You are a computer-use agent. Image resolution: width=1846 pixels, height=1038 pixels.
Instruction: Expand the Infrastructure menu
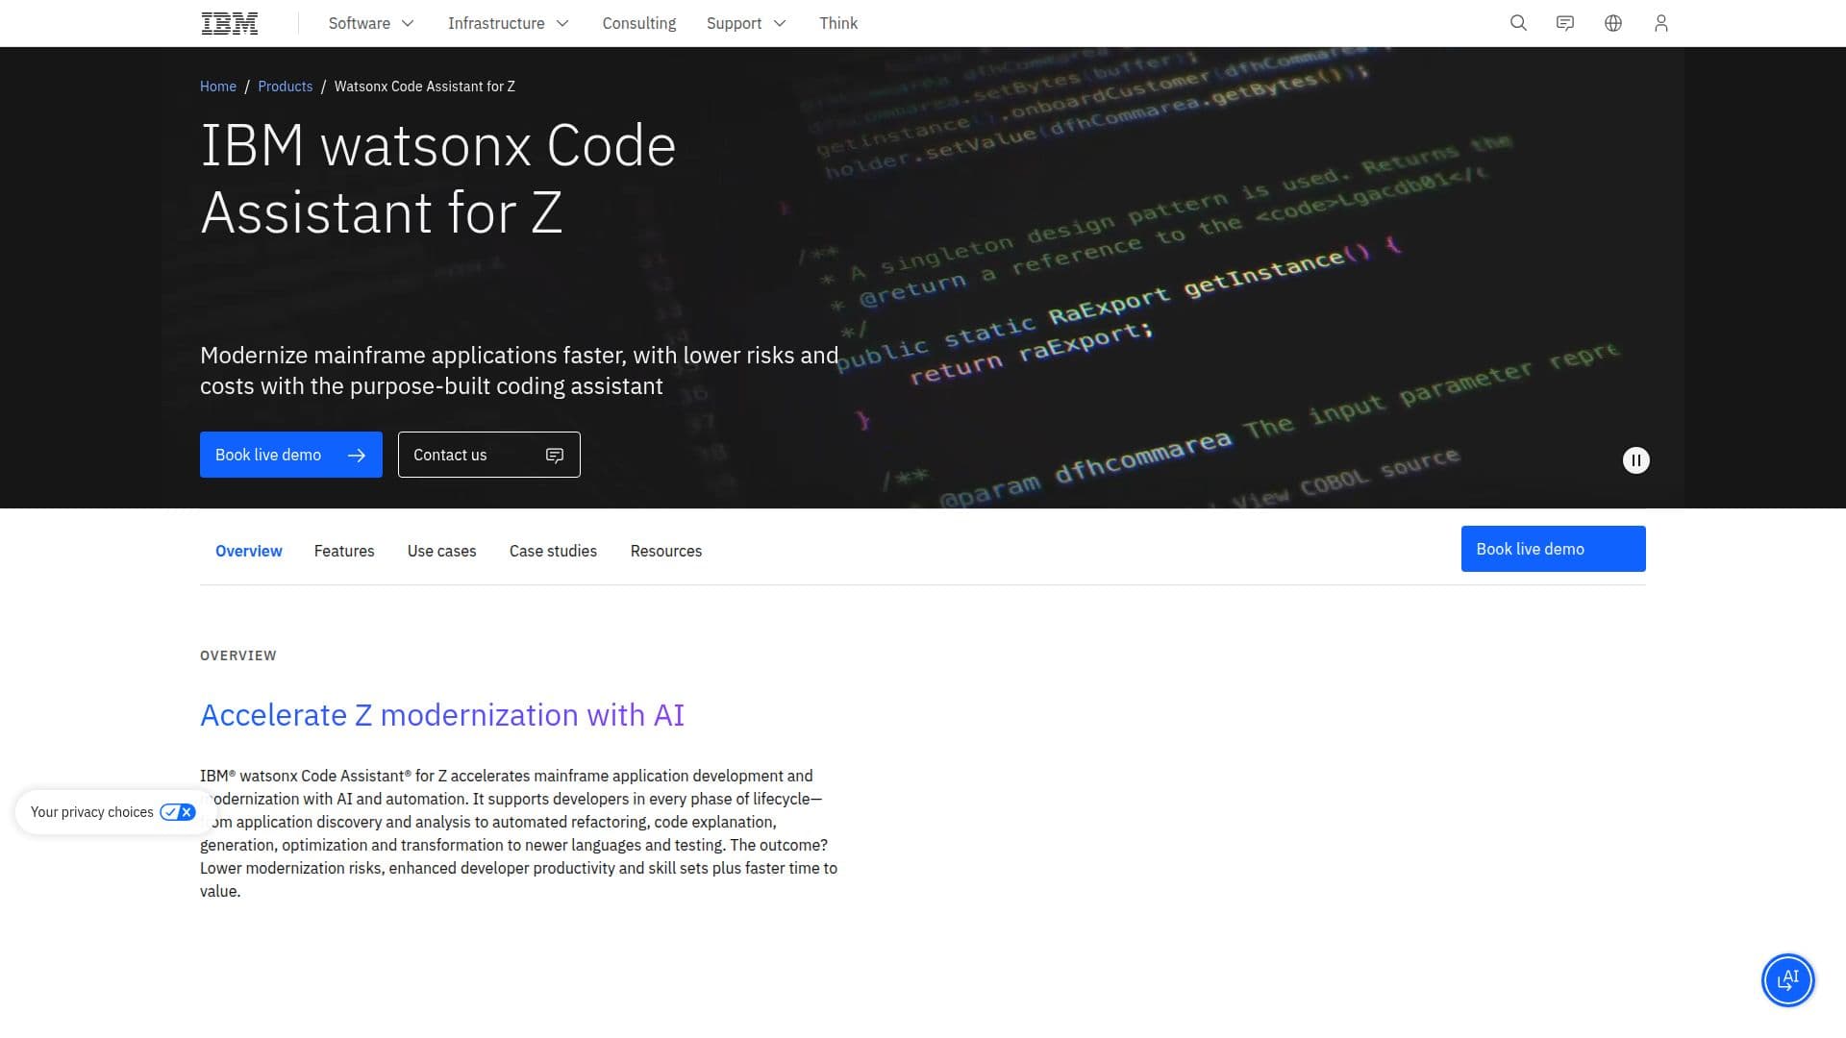coord(509,23)
